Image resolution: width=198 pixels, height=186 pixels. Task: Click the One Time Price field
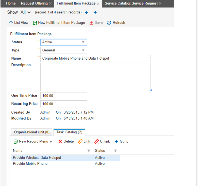point(64,96)
